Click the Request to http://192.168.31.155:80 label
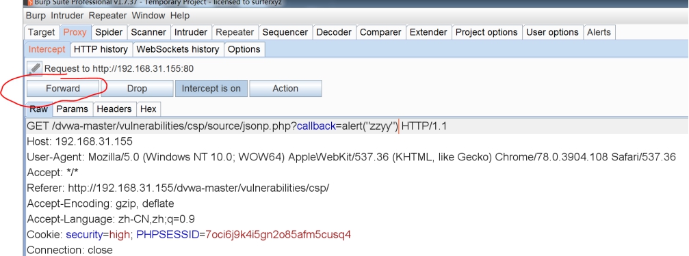 [x=119, y=69]
